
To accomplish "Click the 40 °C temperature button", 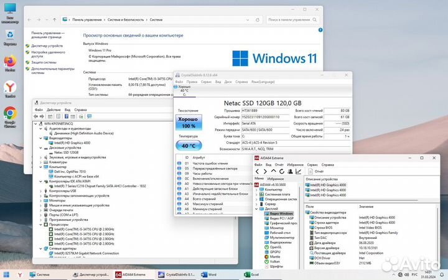I will (x=189, y=146).
